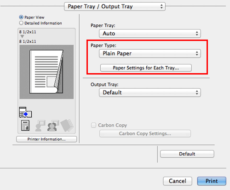Click the Printer Information button

pyautogui.click(x=46, y=139)
